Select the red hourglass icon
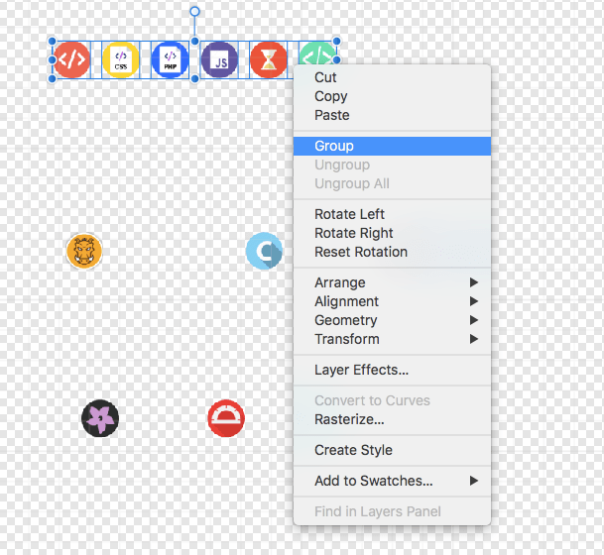The width and height of the screenshot is (604, 555). (269, 60)
